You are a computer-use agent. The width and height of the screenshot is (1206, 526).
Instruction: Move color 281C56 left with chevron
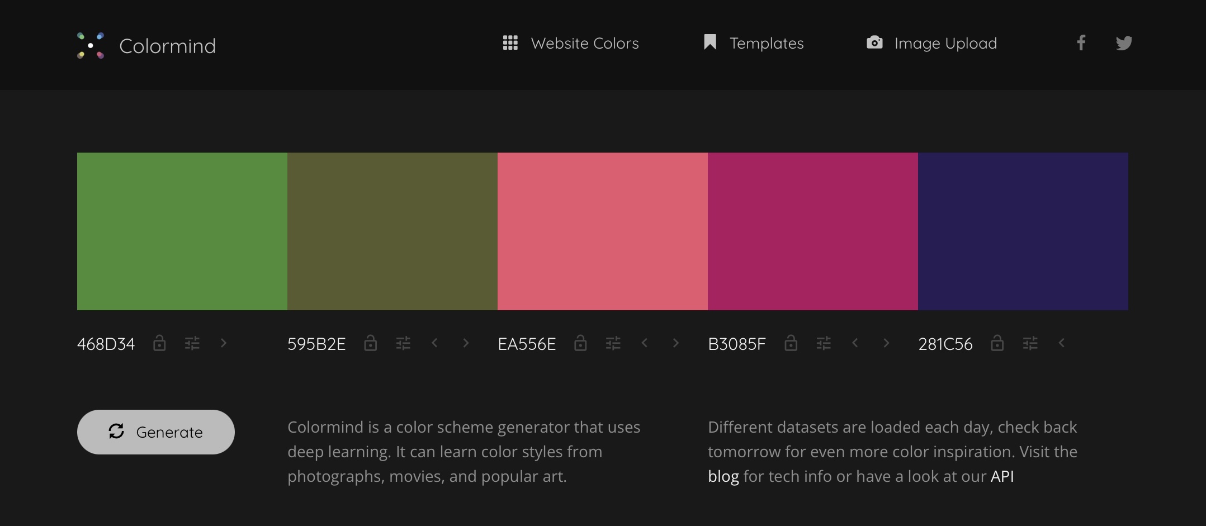click(1062, 343)
